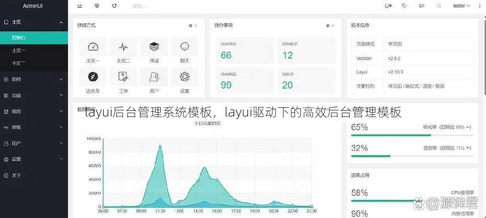The height and width of the screenshot is (218, 486).
Task: Open the tester account dropdown
Action: click(461, 6)
